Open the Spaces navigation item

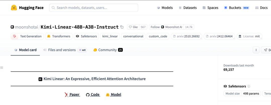(210, 8)
